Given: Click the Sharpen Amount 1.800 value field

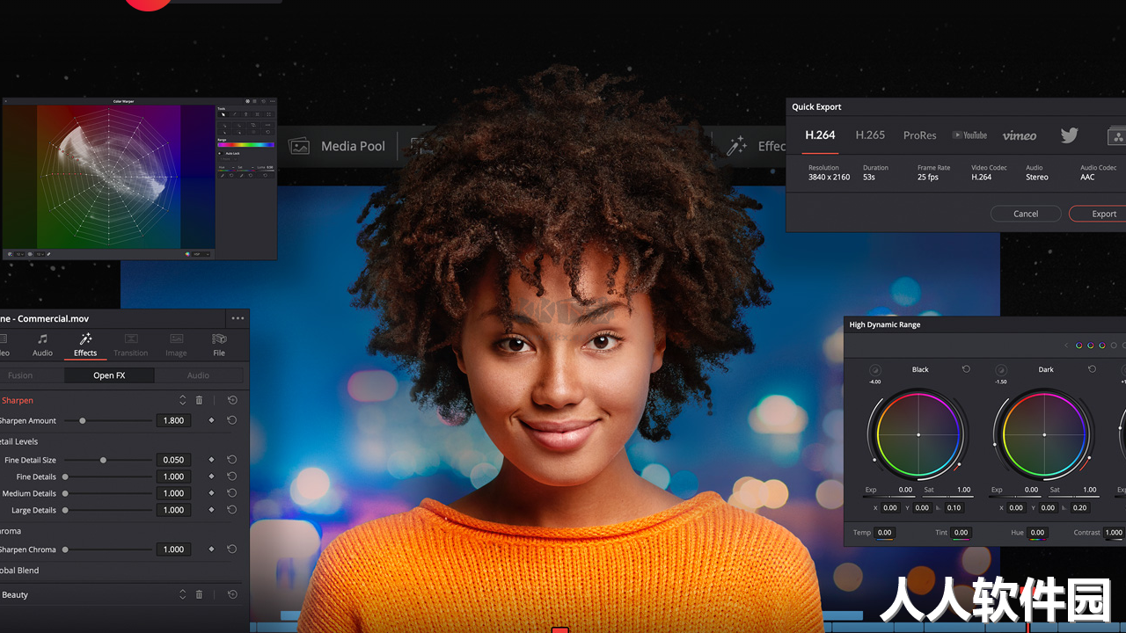Looking at the screenshot, I should (x=174, y=420).
